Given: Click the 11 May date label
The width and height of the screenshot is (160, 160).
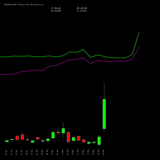Looking at the screenshot, I should click(62, 152).
